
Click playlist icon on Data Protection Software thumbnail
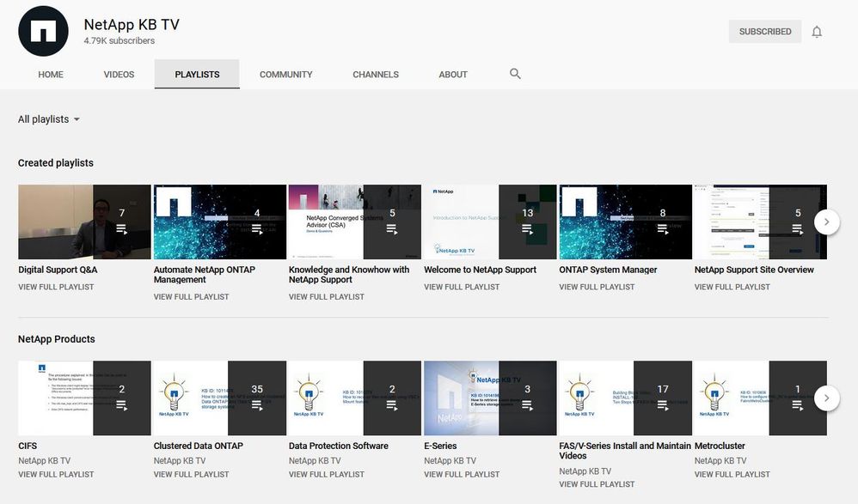click(392, 405)
